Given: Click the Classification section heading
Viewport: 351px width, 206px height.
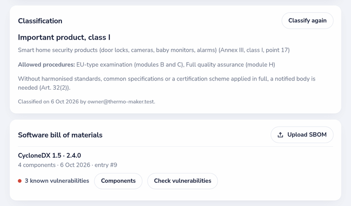Looking at the screenshot, I should (x=40, y=21).
